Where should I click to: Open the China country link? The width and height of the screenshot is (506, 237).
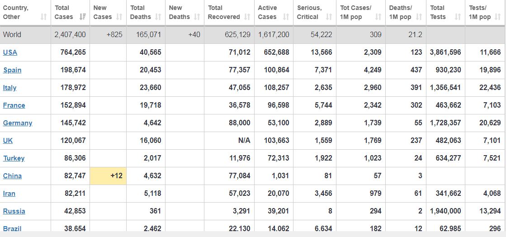pos(12,176)
